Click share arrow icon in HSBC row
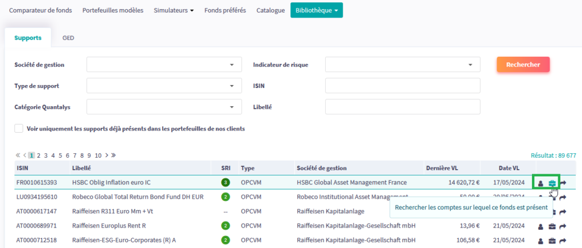582x248 pixels. coord(563,183)
